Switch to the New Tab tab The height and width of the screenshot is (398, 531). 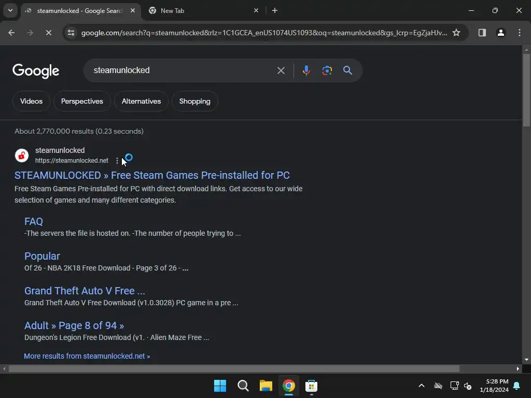[204, 11]
